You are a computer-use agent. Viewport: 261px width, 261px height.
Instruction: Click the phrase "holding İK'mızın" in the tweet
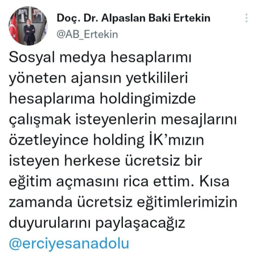pos(149,140)
